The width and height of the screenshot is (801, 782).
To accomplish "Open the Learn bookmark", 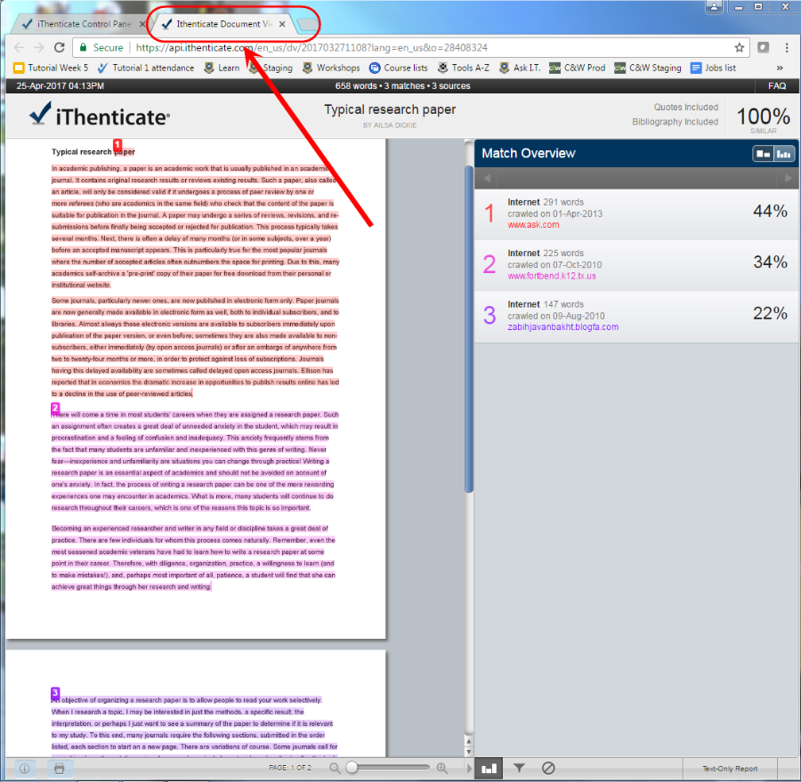I will [x=222, y=68].
